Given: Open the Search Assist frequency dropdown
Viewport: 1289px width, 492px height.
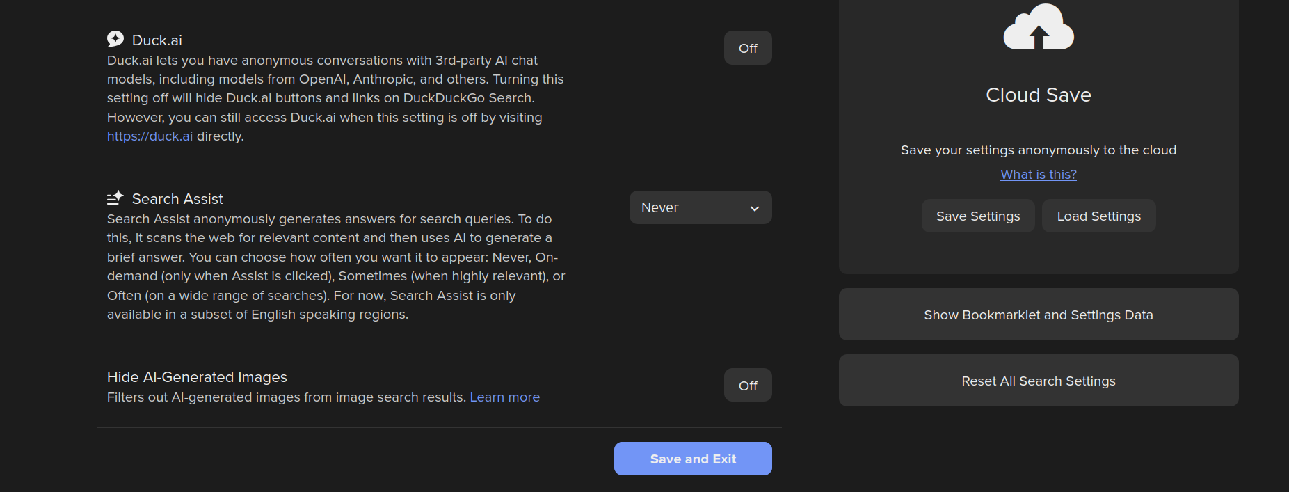Looking at the screenshot, I should [x=700, y=207].
